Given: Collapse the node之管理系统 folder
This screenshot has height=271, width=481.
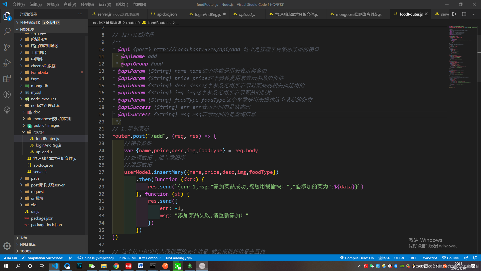Looking at the screenshot, I should [45, 105].
